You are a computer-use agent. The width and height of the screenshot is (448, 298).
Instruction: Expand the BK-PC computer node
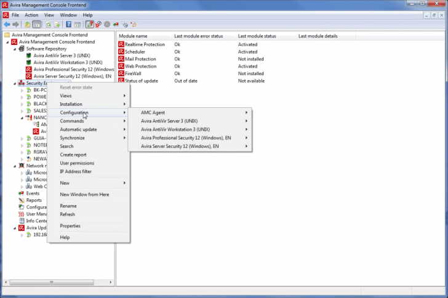pyautogui.click(x=22, y=90)
